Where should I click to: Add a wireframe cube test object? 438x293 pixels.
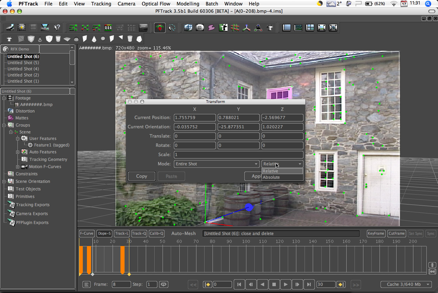point(31,39)
